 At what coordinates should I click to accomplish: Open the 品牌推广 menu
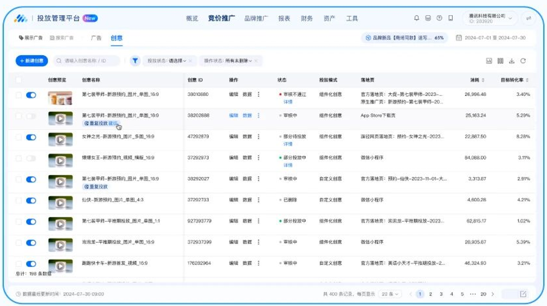coord(256,18)
